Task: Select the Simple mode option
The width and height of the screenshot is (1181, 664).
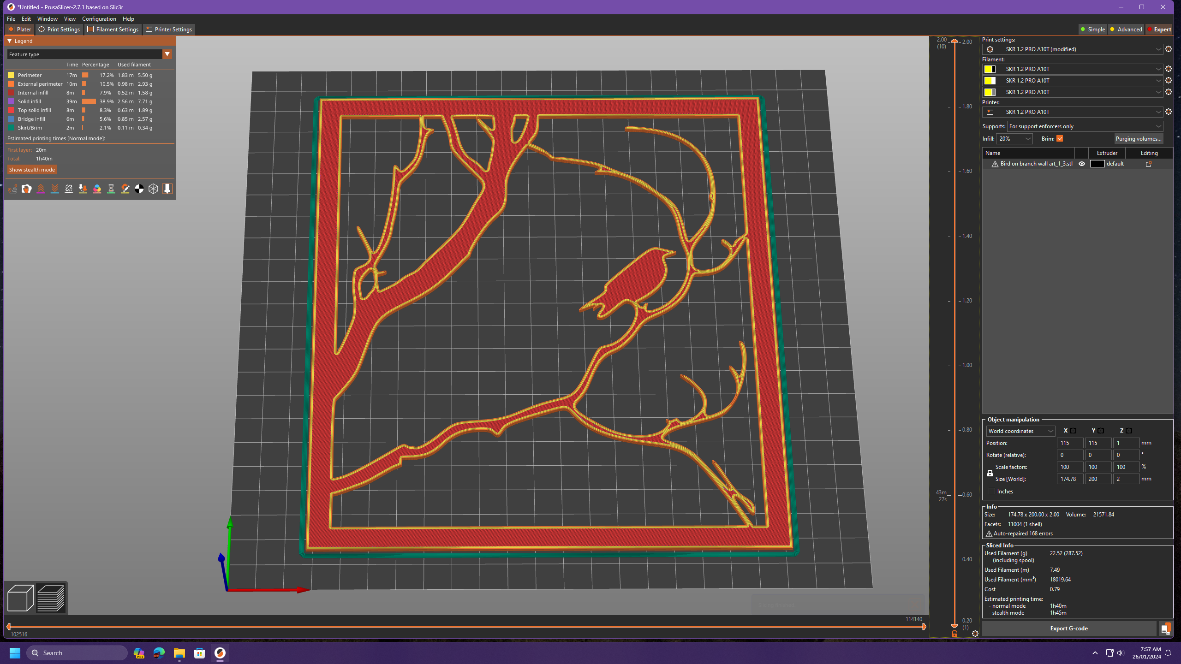Action: tap(1092, 29)
